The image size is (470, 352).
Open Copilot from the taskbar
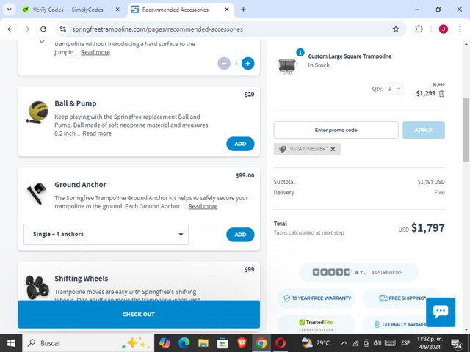(164, 343)
